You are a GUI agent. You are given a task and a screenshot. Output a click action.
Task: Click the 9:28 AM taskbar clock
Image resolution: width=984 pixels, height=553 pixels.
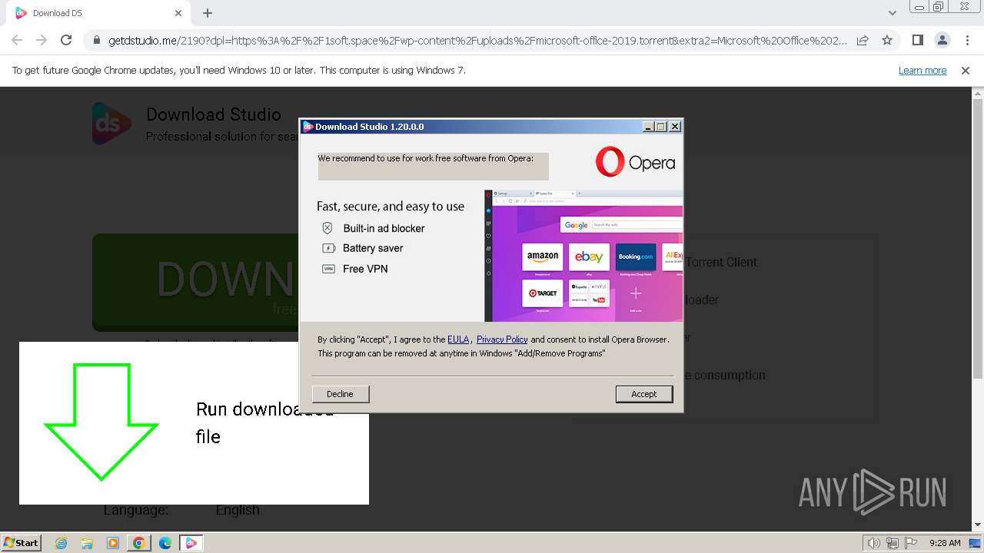pos(945,543)
